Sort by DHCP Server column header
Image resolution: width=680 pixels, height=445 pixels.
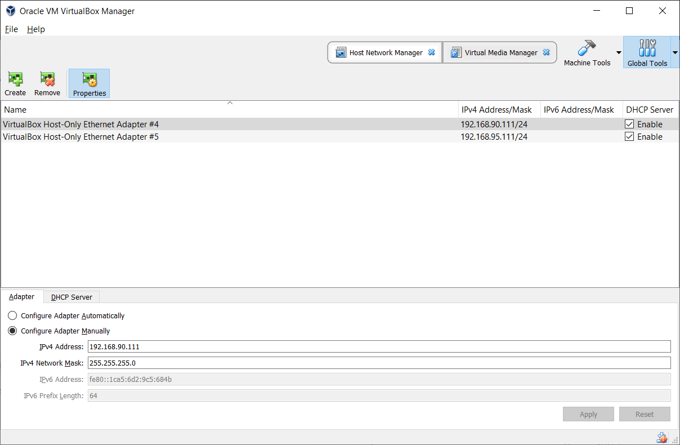(x=650, y=110)
